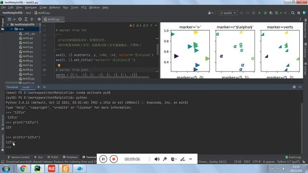
Task: Click the UTF-8 encoding in status bar
Action: point(257,161)
